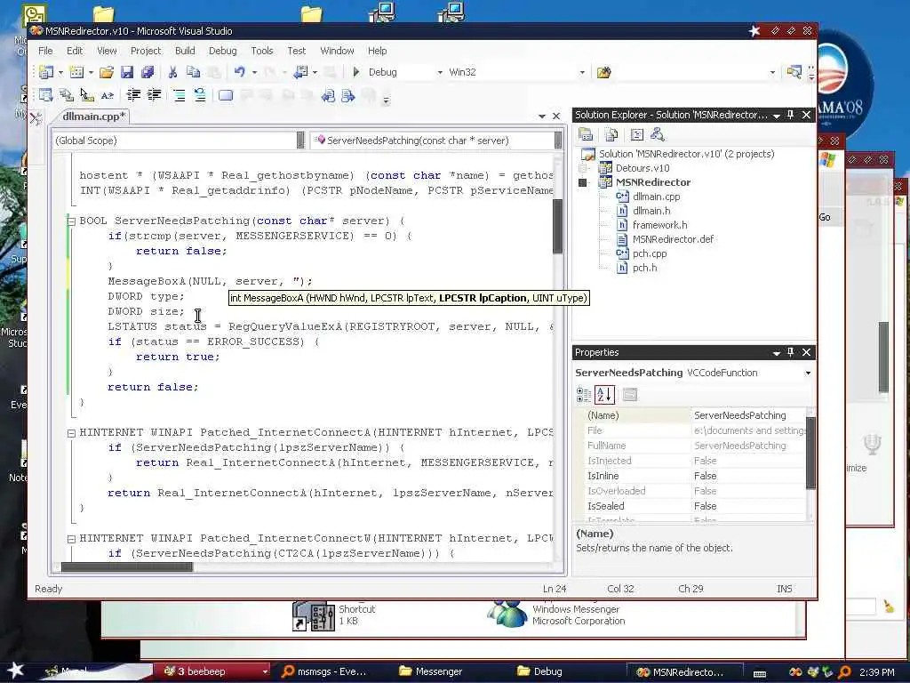Comment out the selected lines icon
910x683 pixels.
coord(180,95)
